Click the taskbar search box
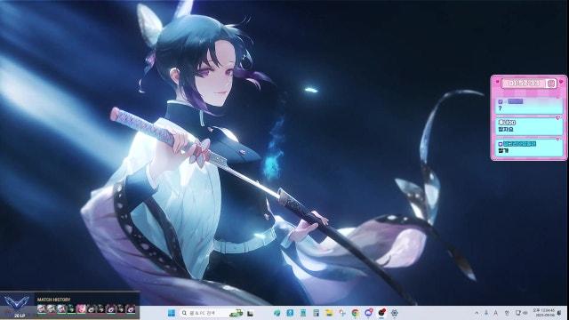 tap(212, 313)
